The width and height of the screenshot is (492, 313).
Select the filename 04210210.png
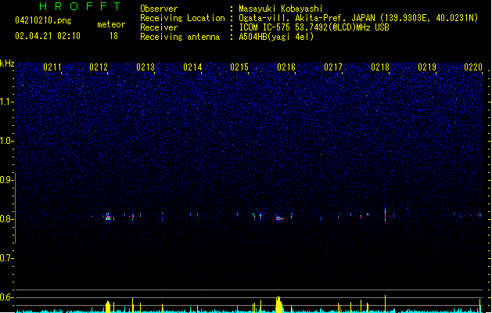(x=43, y=20)
